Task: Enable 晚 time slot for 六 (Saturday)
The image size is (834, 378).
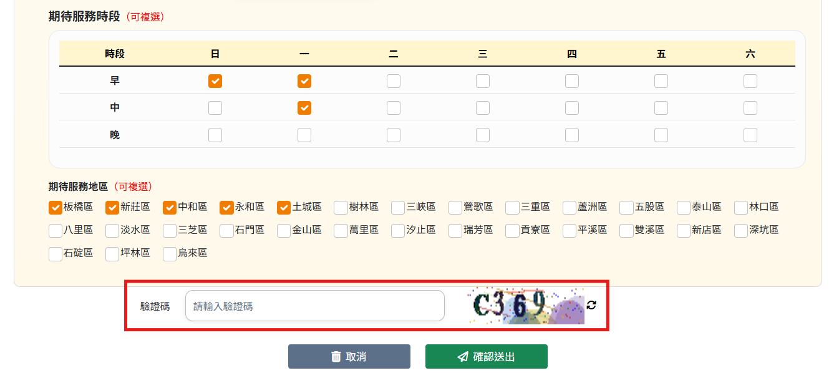Action: coord(750,135)
